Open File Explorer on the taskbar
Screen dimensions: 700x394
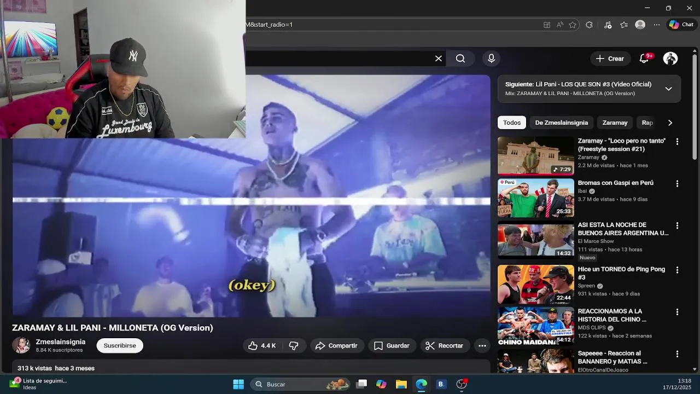(401, 384)
